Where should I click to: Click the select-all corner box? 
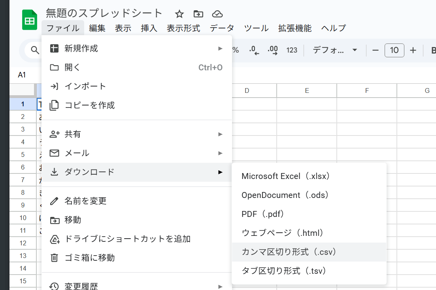(23, 90)
